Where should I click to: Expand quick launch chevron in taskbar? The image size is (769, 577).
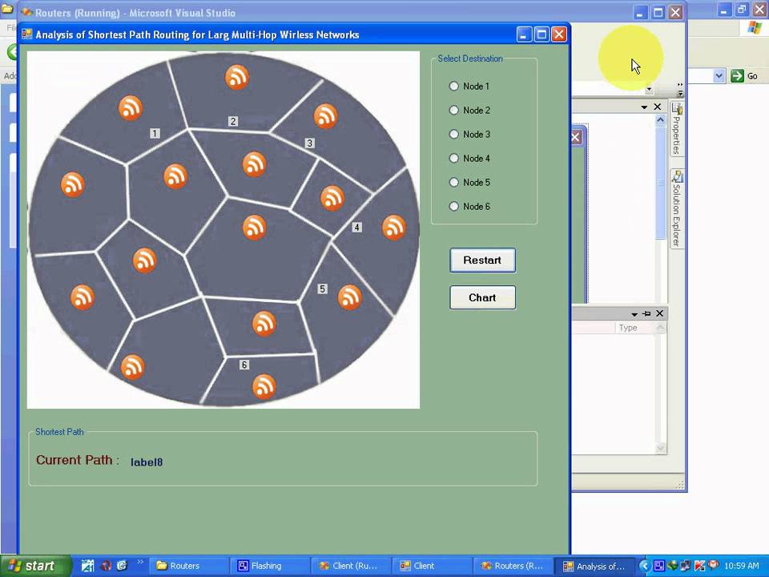click(x=140, y=562)
